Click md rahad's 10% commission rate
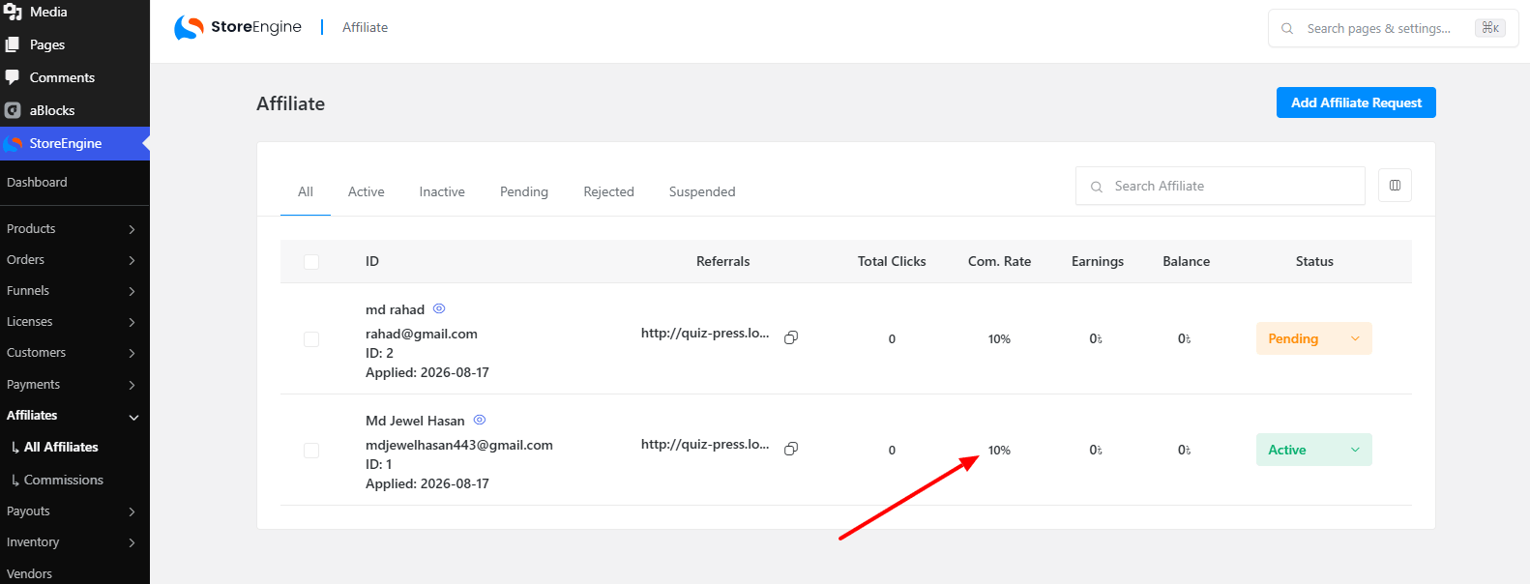 coord(999,338)
